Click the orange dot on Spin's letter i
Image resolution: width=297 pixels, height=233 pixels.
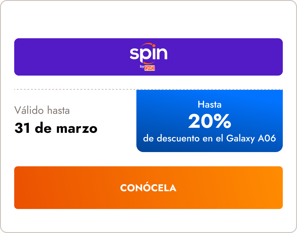(154, 46)
